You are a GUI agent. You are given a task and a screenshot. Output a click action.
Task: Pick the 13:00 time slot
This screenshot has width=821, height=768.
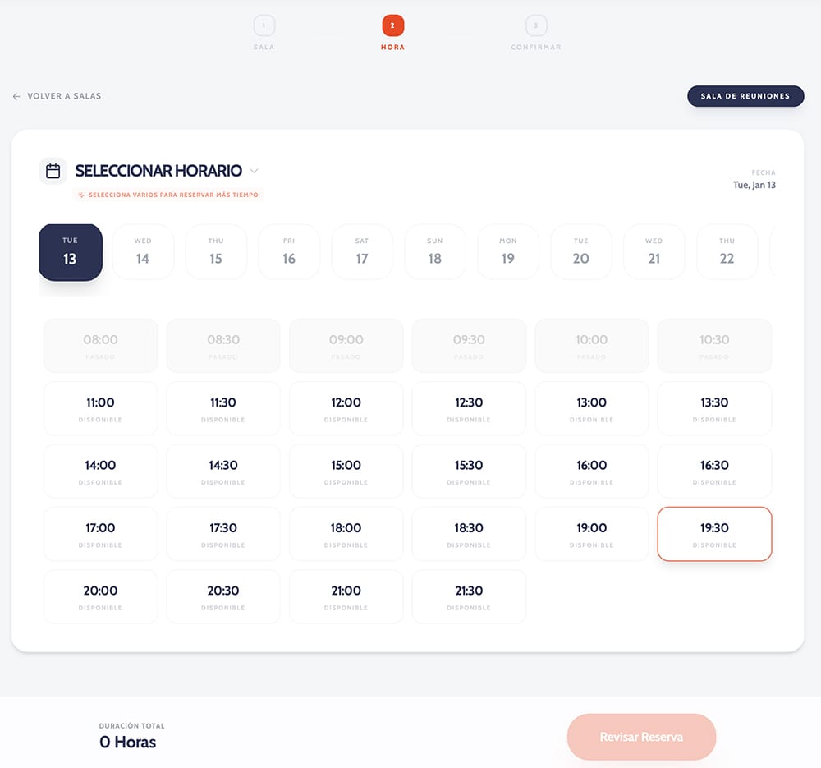click(x=592, y=408)
